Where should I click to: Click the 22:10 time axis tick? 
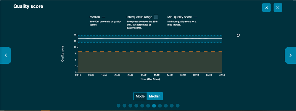pos(117,75)
